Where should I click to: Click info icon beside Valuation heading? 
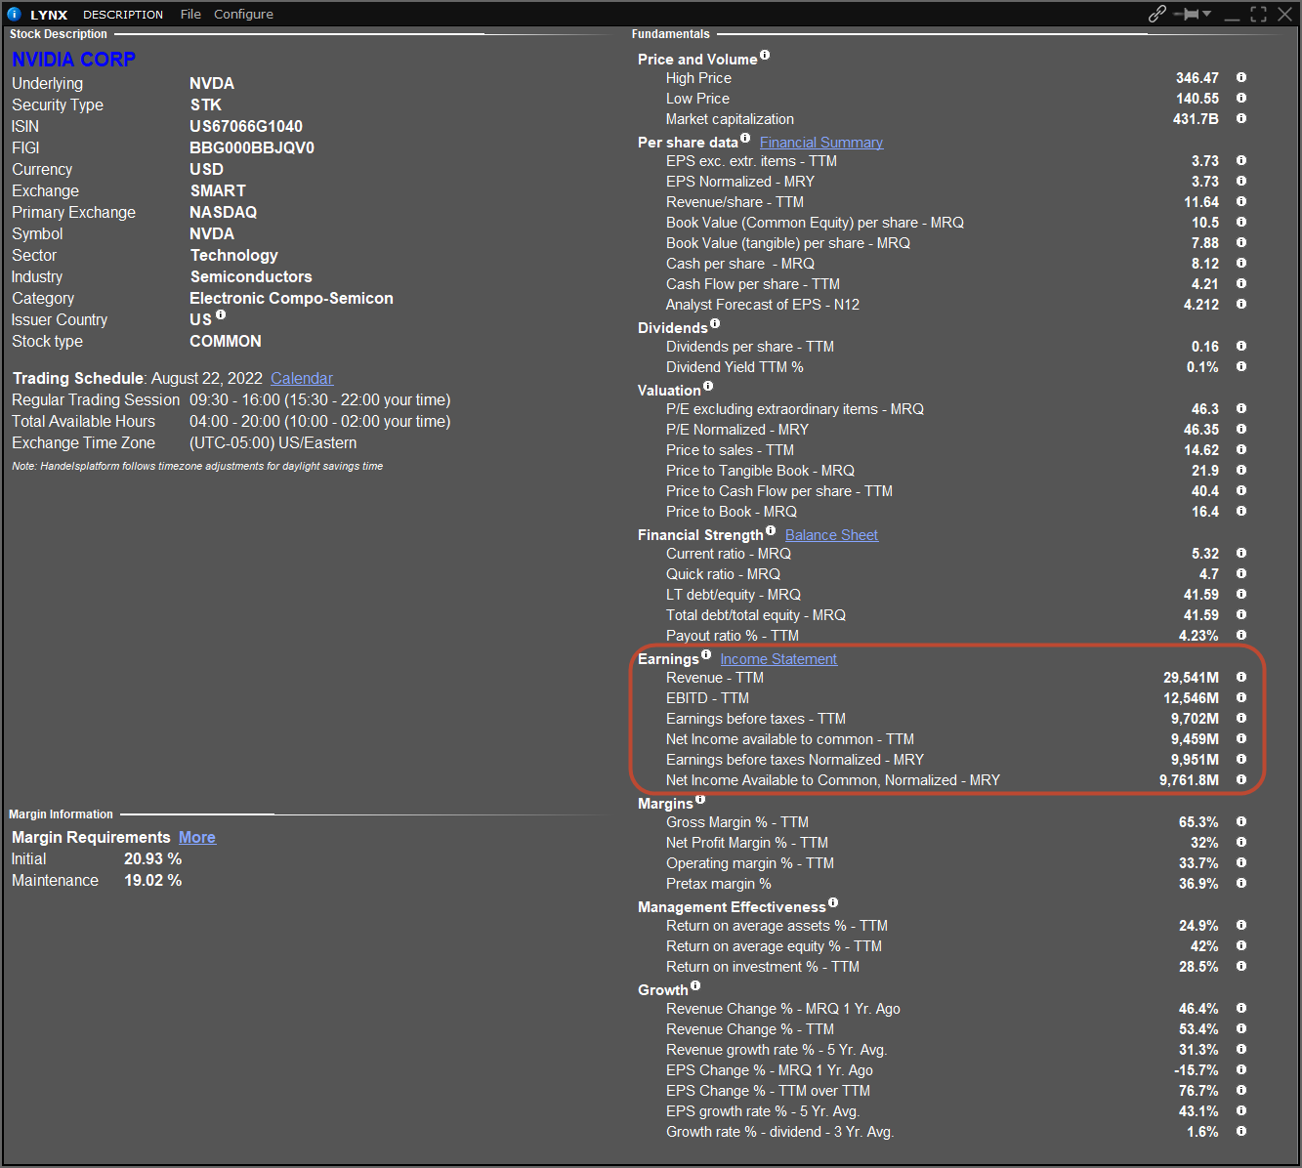(x=708, y=386)
